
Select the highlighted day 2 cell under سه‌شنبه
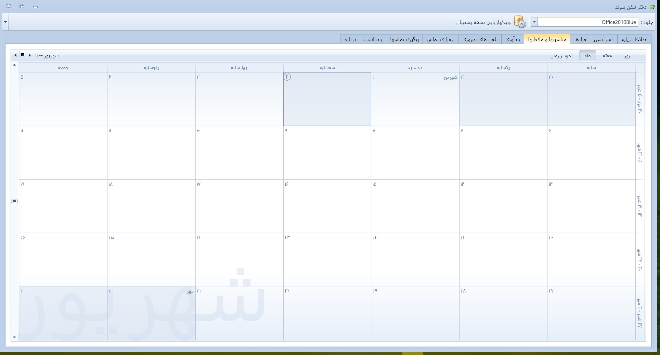pyautogui.click(x=327, y=99)
